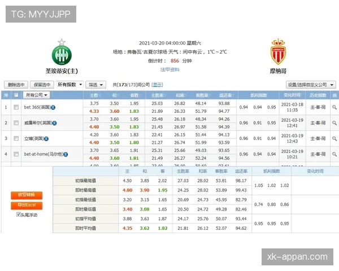Click the blue badge beside 威廉希尔(英国)

click(54, 123)
